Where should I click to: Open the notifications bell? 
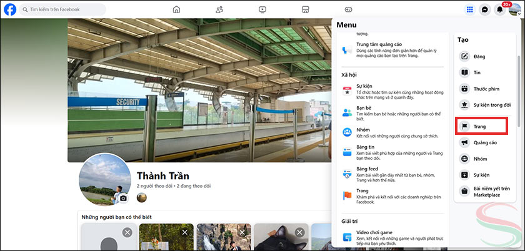(x=500, y=10)
